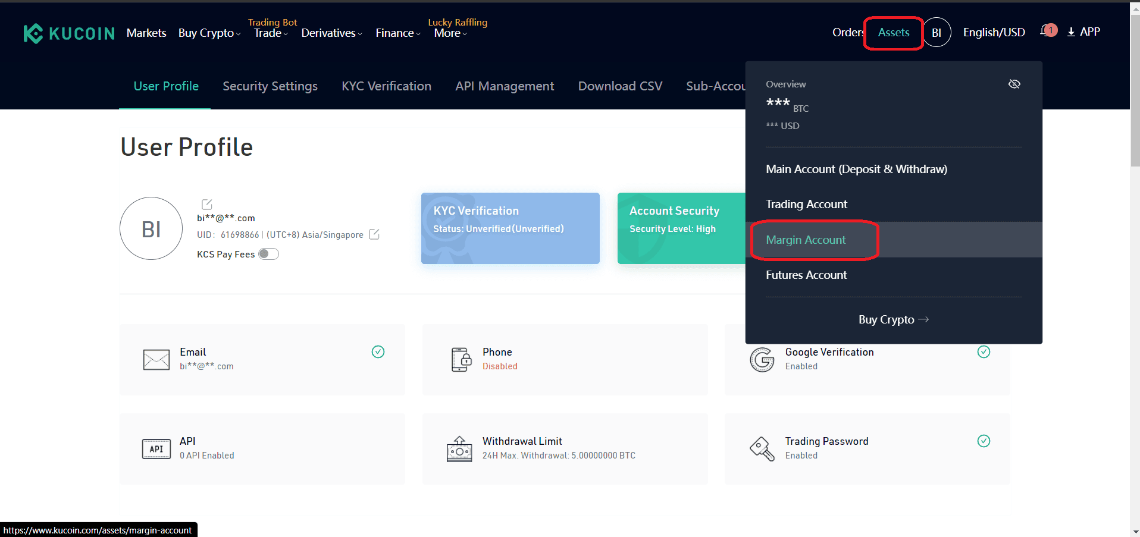Open the Orders menu
1140x537 pixels.
848,32
